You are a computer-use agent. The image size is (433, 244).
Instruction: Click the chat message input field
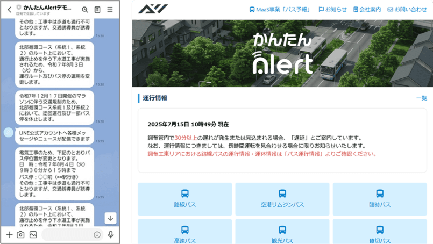click(72, 235)
